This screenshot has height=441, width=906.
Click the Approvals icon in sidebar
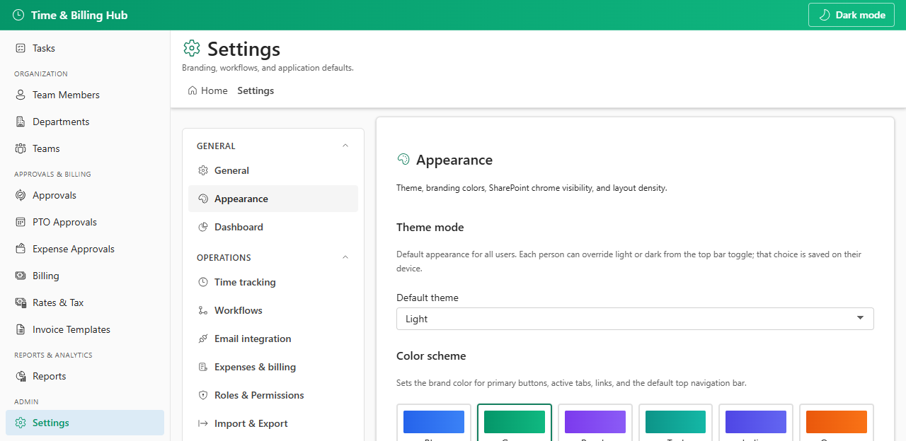[21, 195]
